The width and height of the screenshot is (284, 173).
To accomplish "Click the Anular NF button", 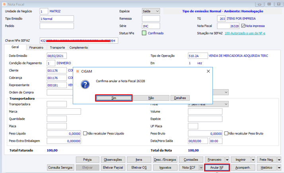I will (217, 167).
